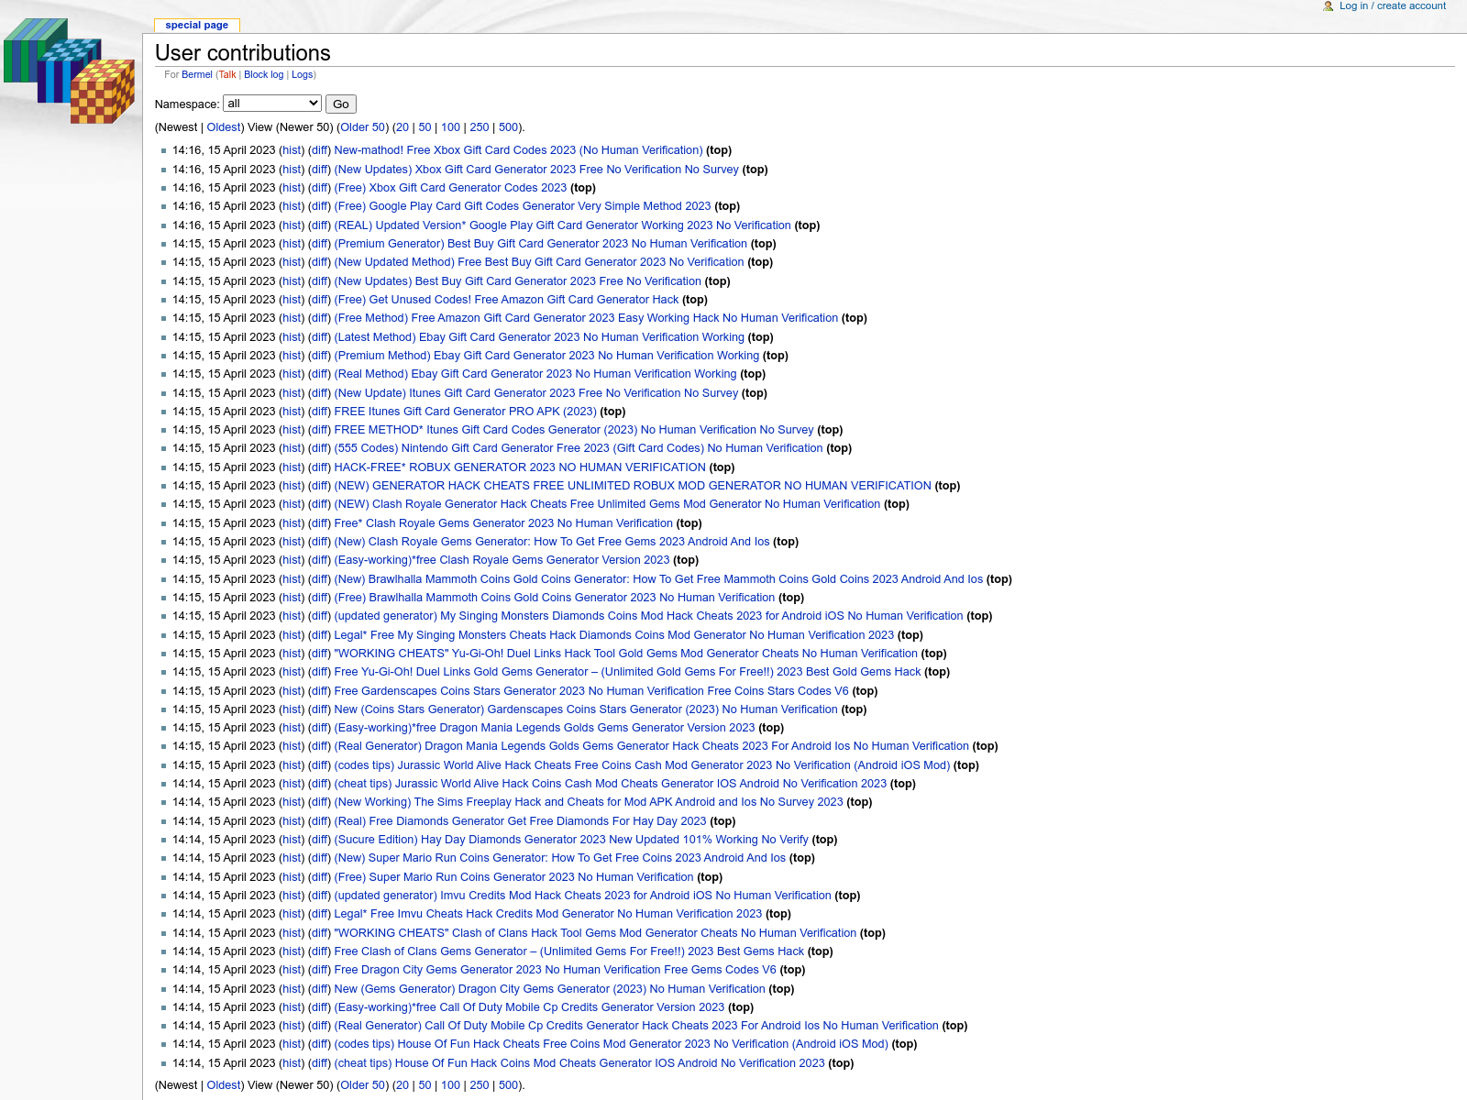Open (Latest Method) Ebay Gift Card page
This screenshot has width=1467, height=1100.
click(x=539, y=337)
